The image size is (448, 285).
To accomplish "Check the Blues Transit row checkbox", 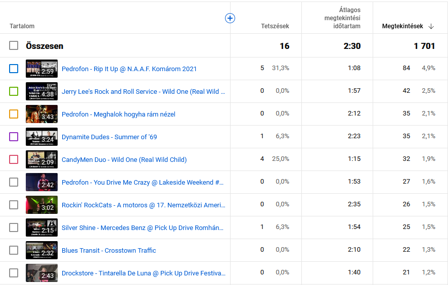I will coord(14,250).
